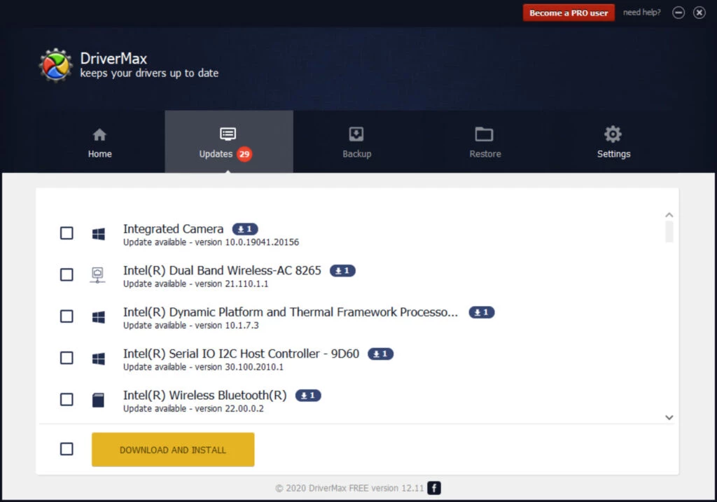Tick the select-all checkbox beside Download and Install
Image resolution: width=717 pixels, height=502 pixels.
click(67, 449)
